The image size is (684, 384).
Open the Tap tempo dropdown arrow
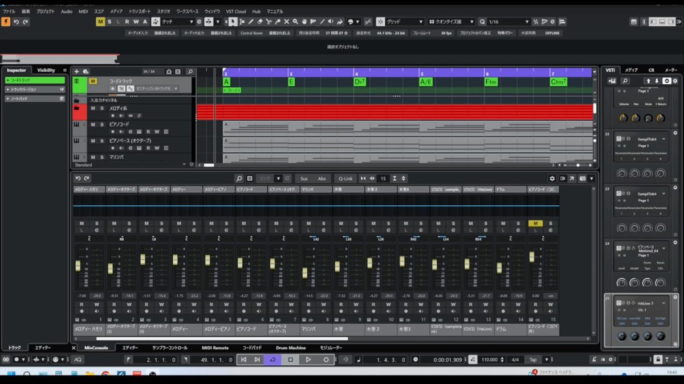tap(546, 360)
